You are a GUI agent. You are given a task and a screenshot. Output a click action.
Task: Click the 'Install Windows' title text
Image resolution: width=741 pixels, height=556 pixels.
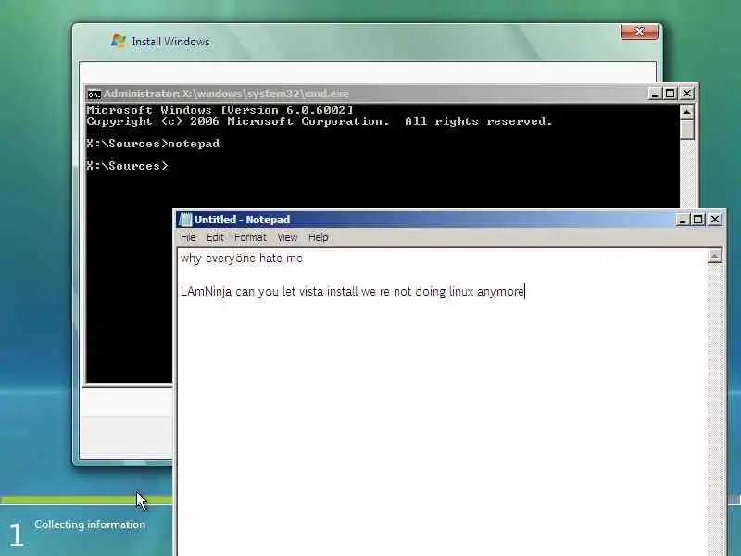click(170, 42)
